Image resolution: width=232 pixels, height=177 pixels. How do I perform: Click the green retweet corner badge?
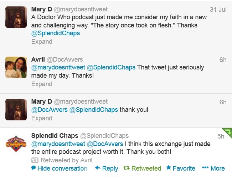click(x=227, y=132)
